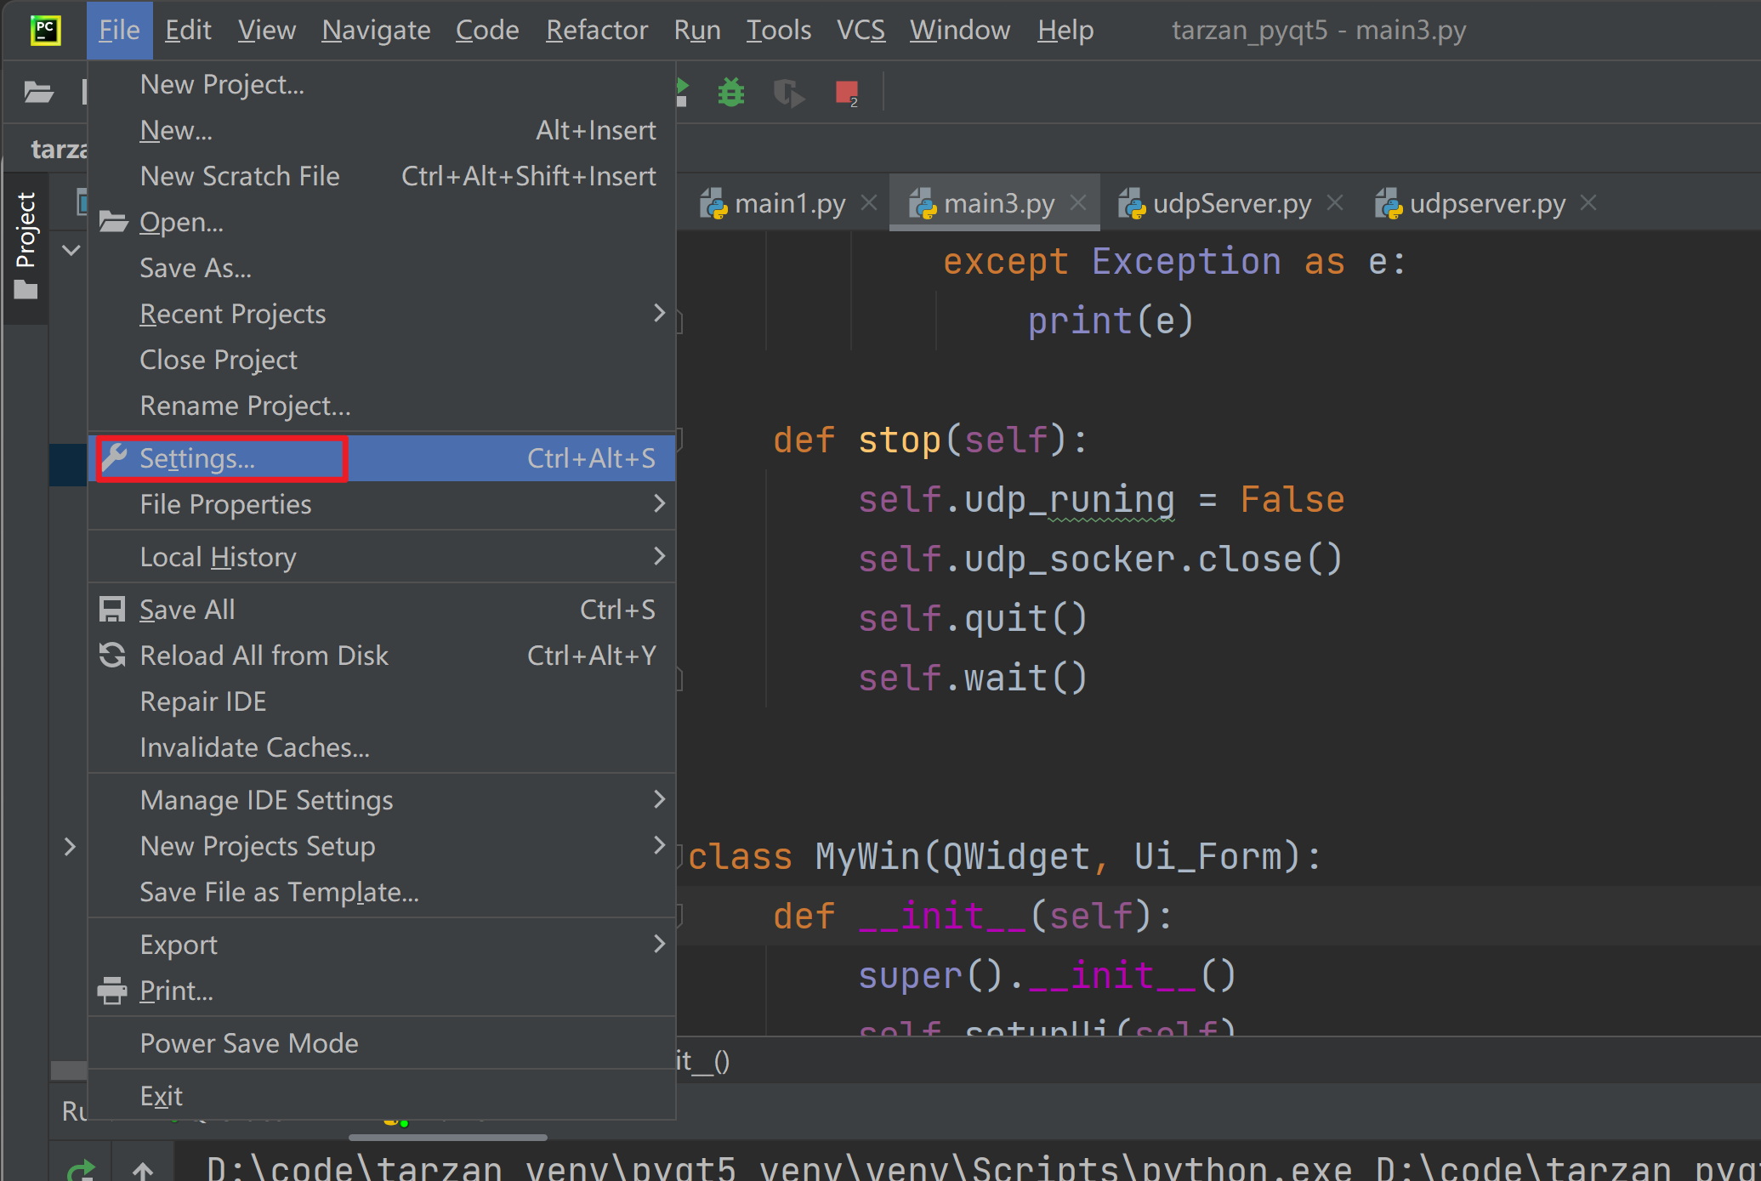Close the lowercase udpserver.py tab
The width and height of the screenshot is (1761, 1181).
click(1588, 203)
